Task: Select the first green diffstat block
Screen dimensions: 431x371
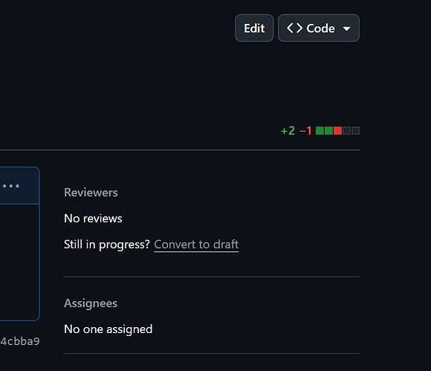Action: click(x=320, y=131)
